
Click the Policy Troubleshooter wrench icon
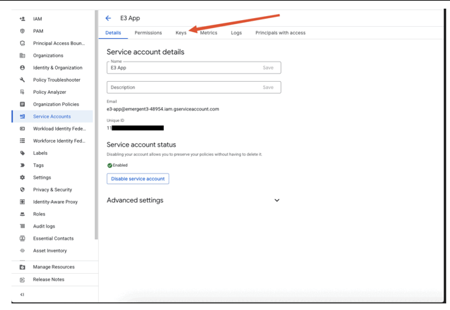tap(22, 80)
